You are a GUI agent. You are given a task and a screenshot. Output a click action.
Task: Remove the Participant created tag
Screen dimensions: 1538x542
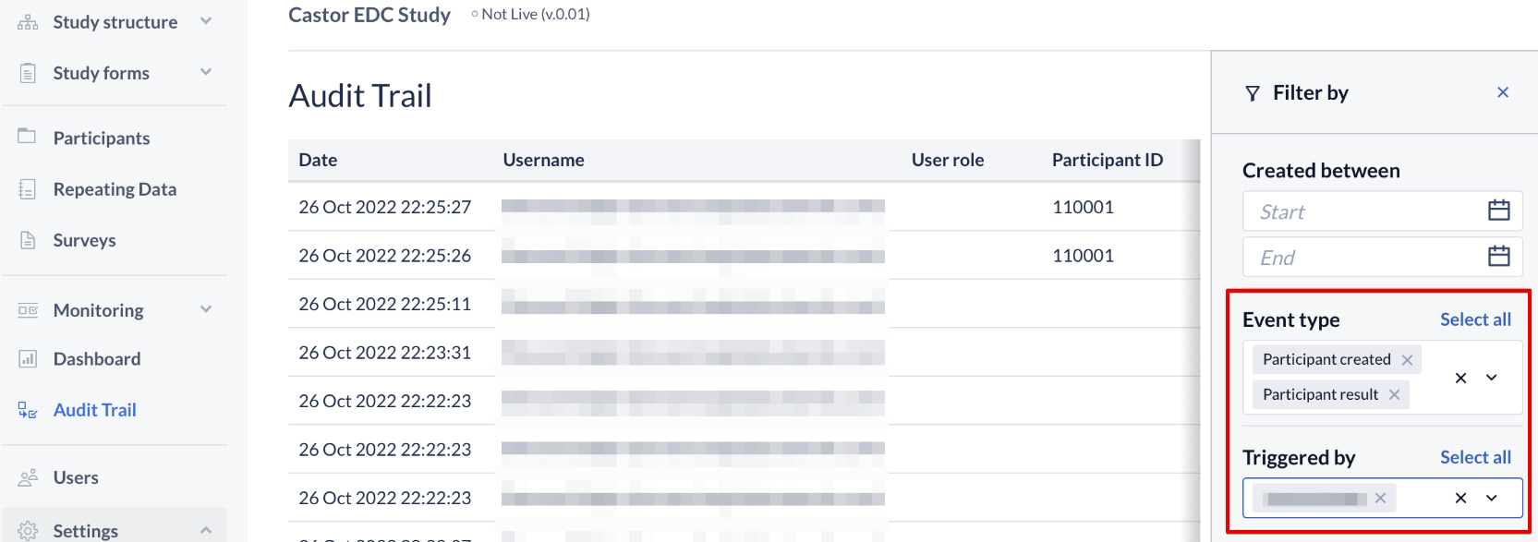tap(1407, 360)
